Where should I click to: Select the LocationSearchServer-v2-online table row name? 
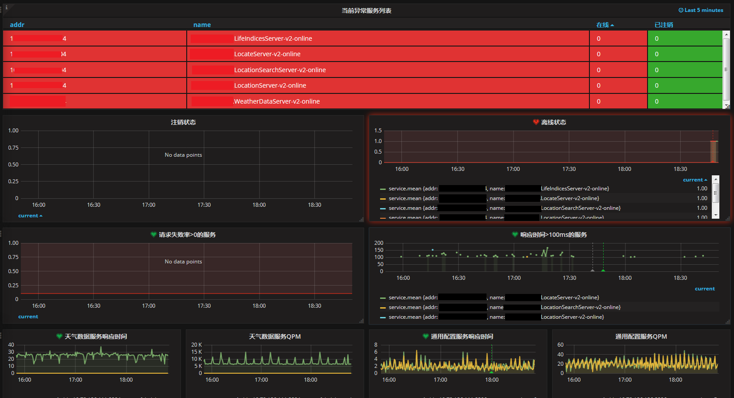tap(280, 70)
